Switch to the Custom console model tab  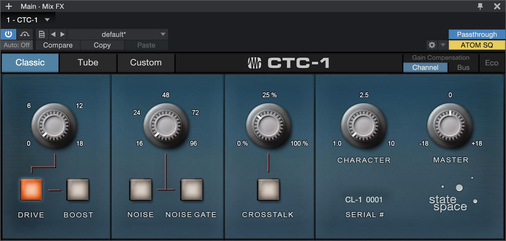pos(146,63)
